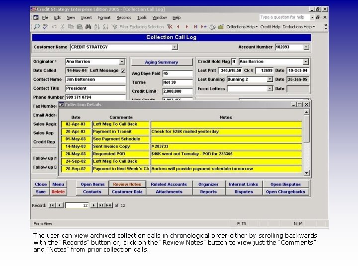
Task: Click the Review Notes button
Action: (x=127, y=184)
